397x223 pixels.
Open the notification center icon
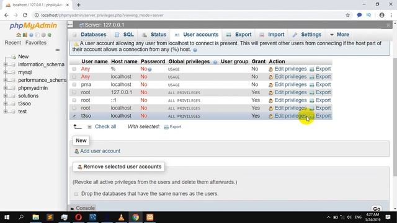pyautogui.click(x=388, y=217)
